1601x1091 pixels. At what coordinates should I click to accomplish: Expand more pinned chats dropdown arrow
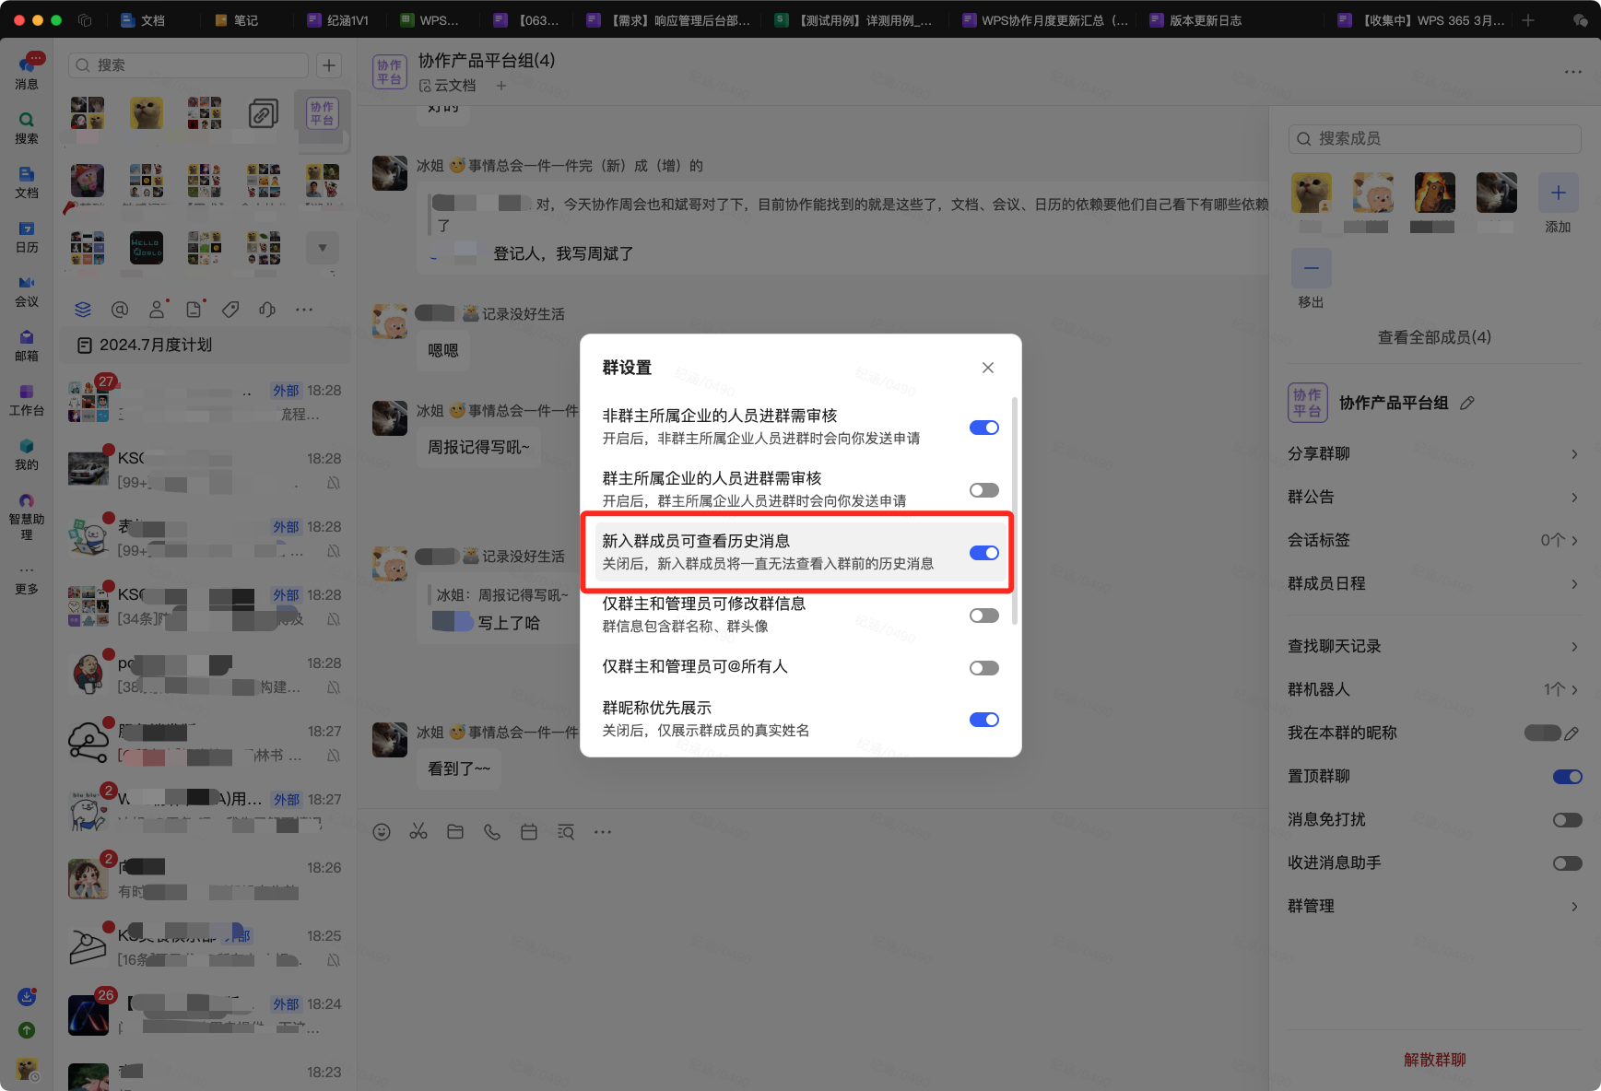[x=323, y=248]
